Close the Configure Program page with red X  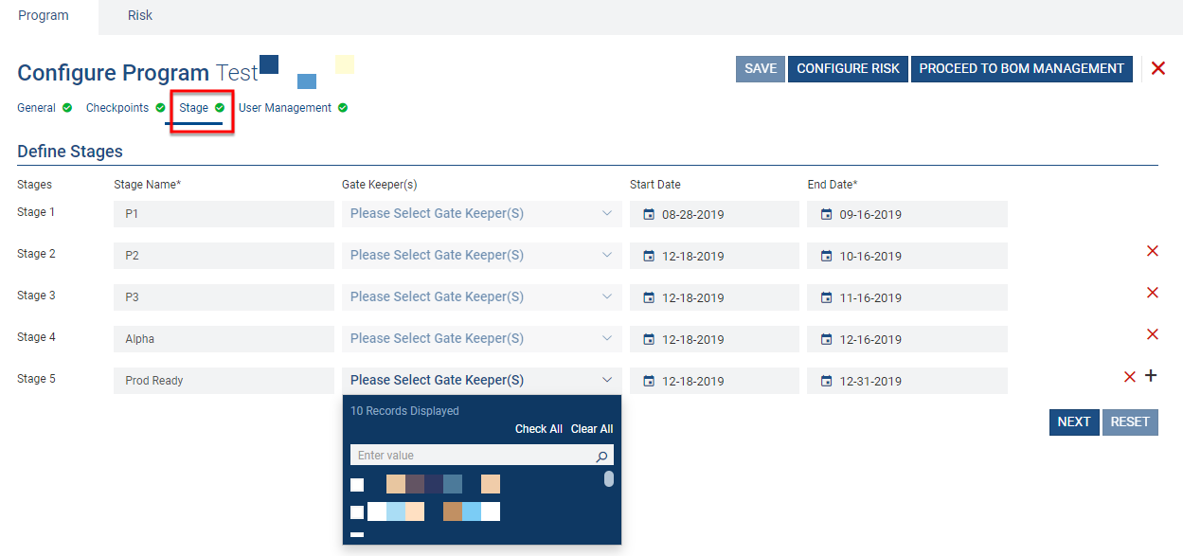tap(1157, 68)
